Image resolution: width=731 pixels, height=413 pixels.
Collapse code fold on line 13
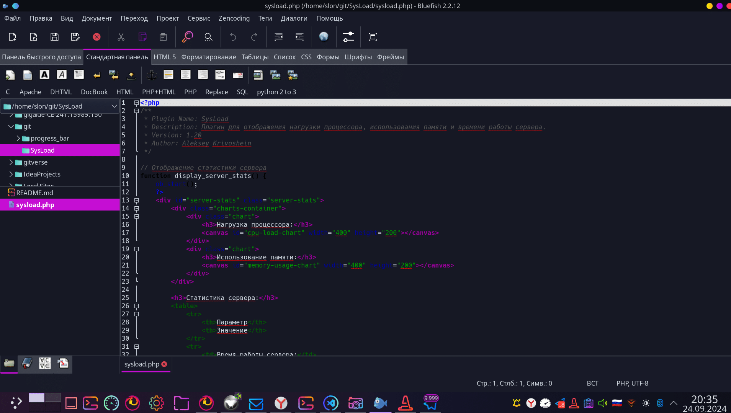tap(136, 200)
